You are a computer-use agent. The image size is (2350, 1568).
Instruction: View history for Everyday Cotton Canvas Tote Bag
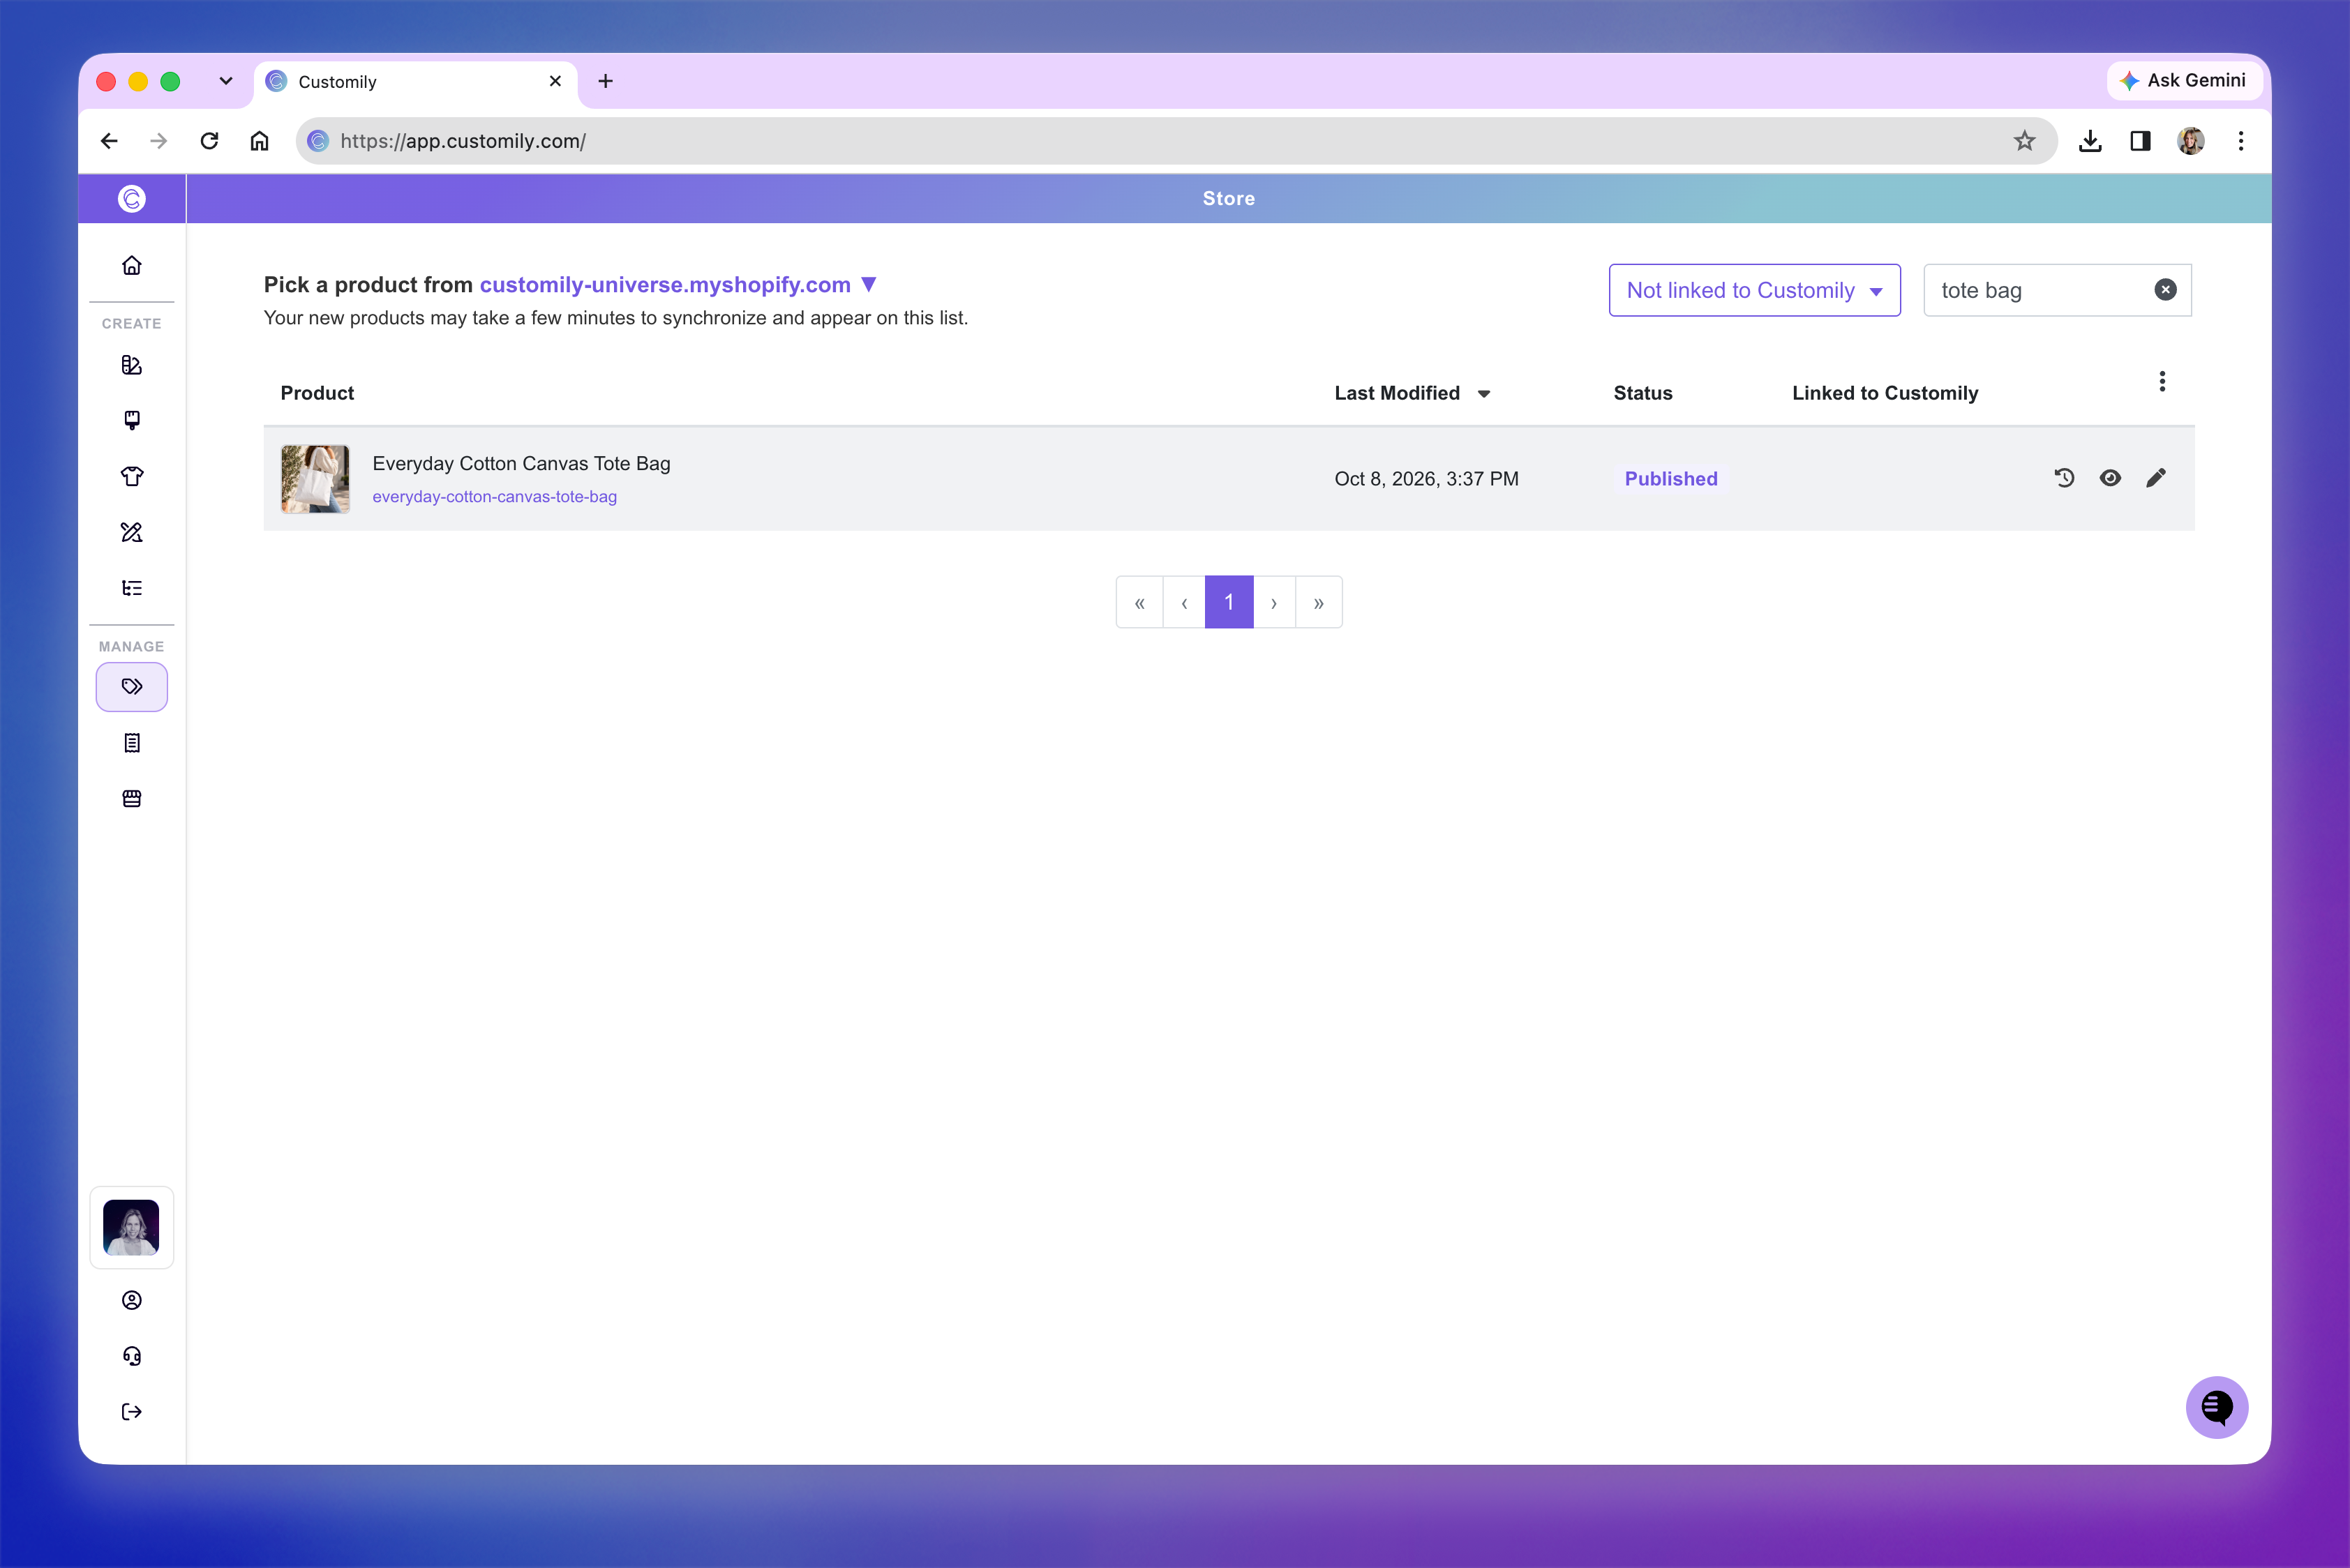click(x=2064, y=478)
